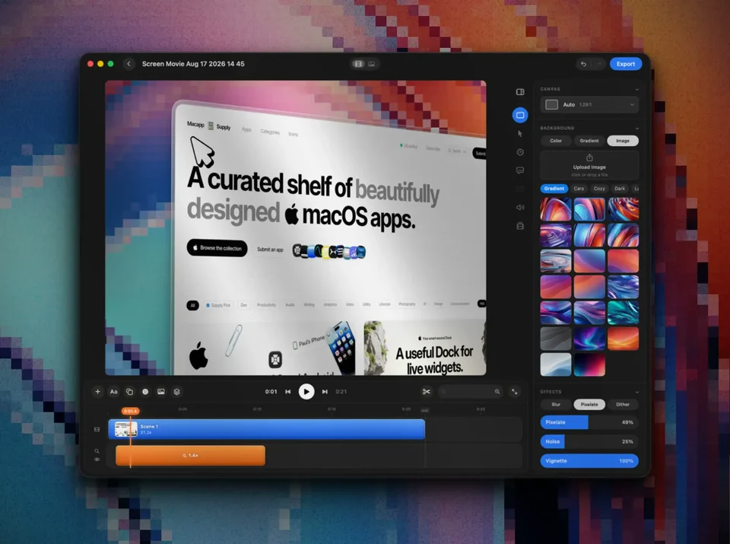This screenshot has height=544, width=730.
Task: Adjust the Vignette 100% slider
Action: 589,460
